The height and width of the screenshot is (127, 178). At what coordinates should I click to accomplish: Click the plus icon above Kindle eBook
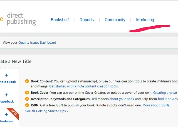click(6, 75)
